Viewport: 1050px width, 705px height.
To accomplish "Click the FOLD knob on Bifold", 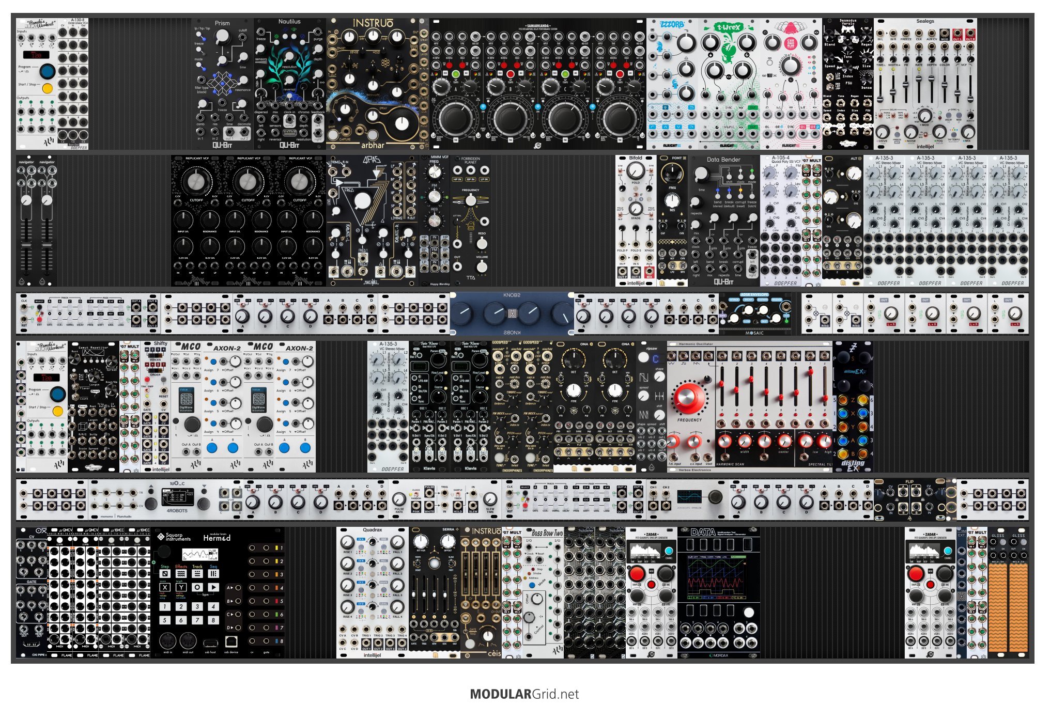I will click(636, 170).
